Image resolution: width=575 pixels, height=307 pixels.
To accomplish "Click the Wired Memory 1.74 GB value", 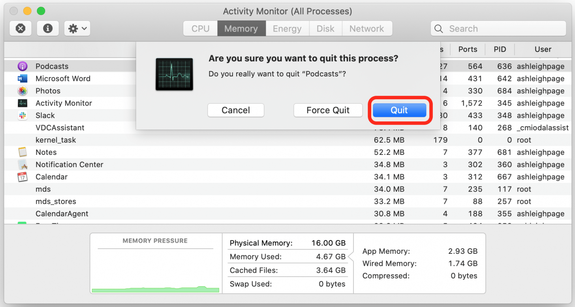I will [463, 263].
